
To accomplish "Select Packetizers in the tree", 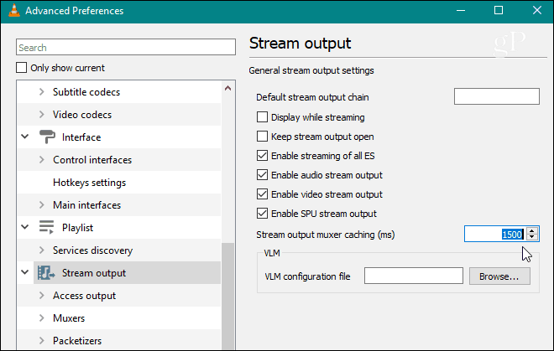I will 77,341.
